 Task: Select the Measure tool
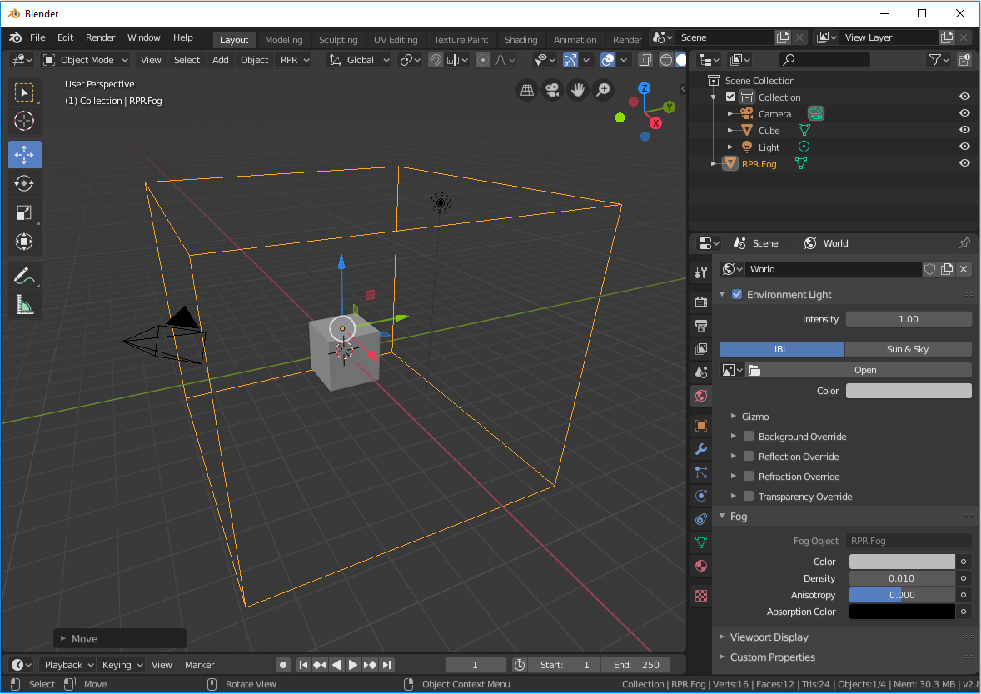pos(24,305)
